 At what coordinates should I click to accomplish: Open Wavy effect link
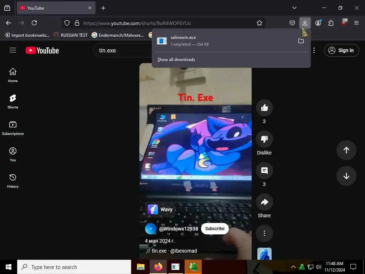tap(160, 209)
